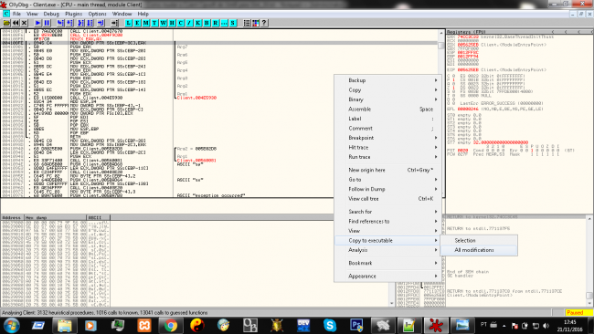Run the program with the play icon

click(37, 23)
